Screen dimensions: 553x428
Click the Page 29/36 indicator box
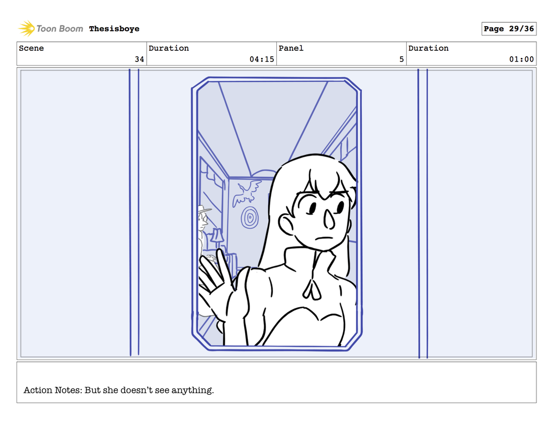[509, 28]
